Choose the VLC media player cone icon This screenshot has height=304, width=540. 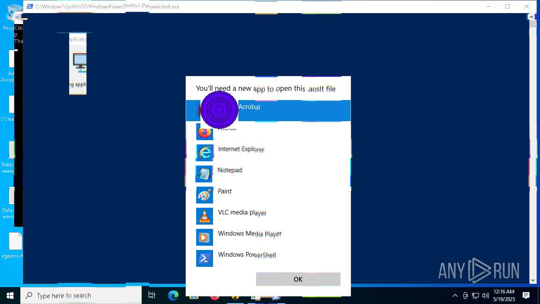coord(205,216)
